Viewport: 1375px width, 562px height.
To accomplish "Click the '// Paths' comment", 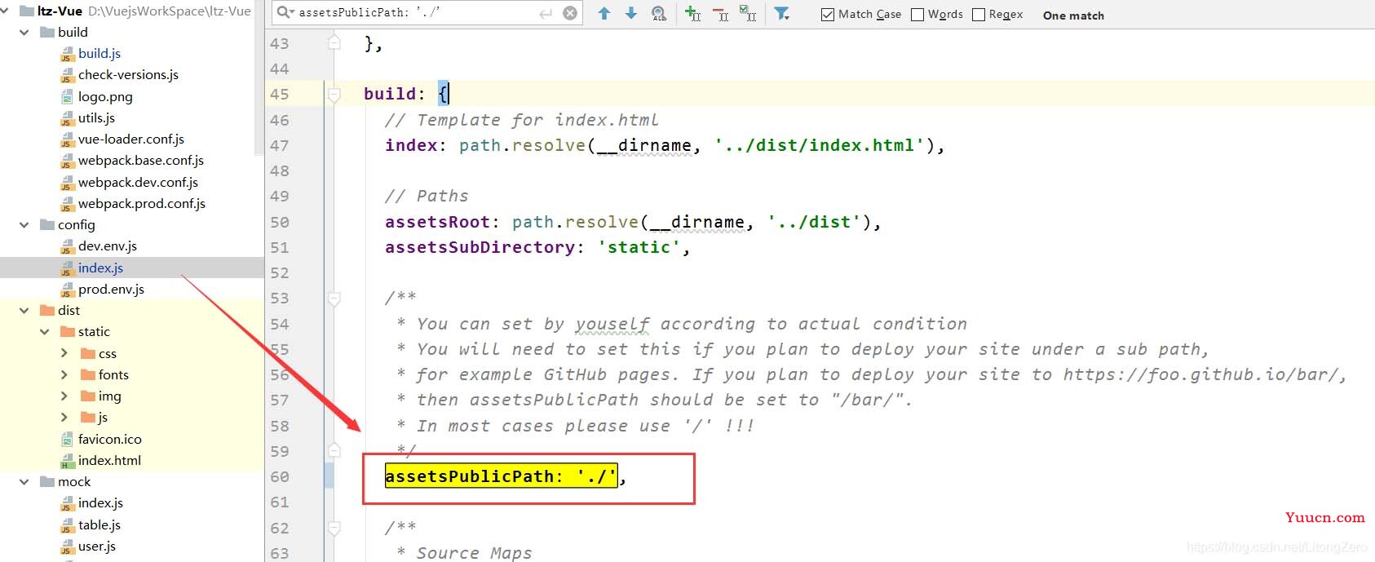I will pyautogui.click(x=427, y=196).
